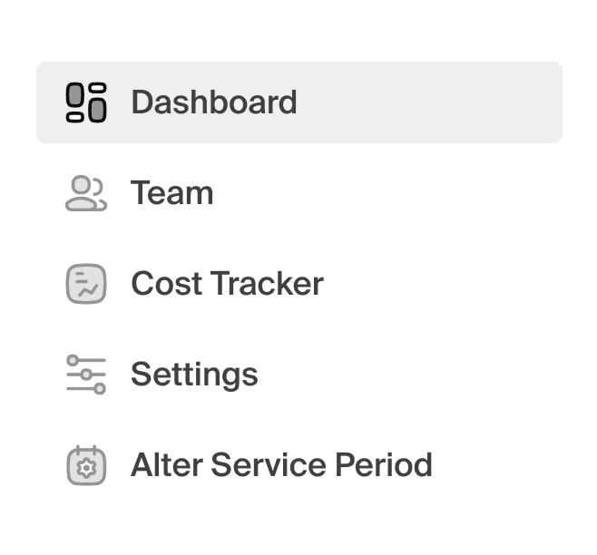Open the Cost Tracker page
Viewport: 597px width, 555px height.
[x=227, y=284]
